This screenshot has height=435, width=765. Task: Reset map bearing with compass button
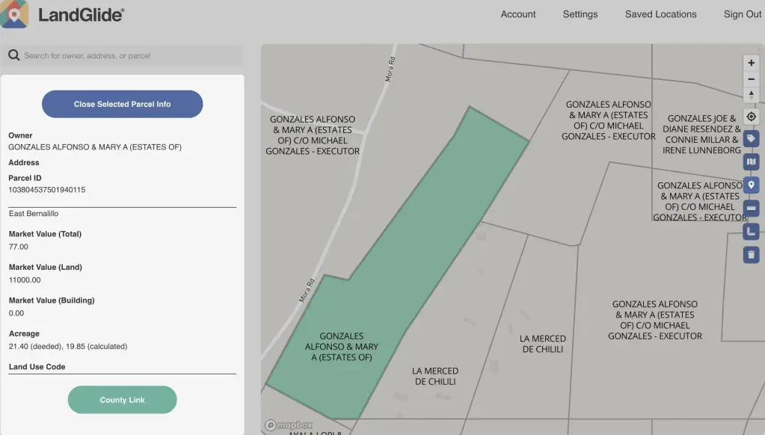tap(752, 96)
